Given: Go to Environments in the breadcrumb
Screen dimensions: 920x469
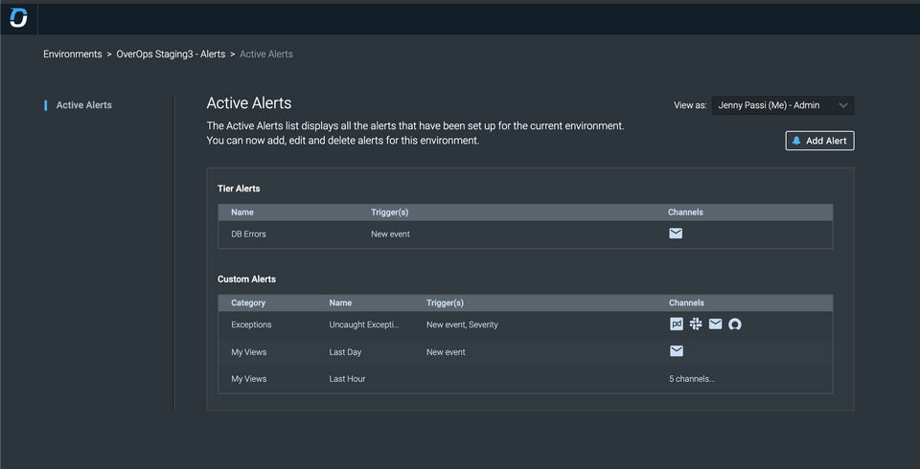Looking at the screenshot, I should click(x=72, y=55).
